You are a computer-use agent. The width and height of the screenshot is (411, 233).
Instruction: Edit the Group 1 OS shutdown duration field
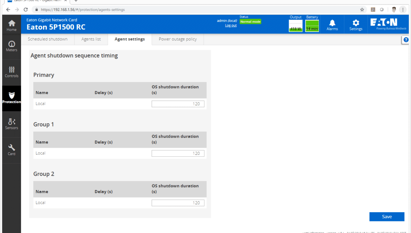tap(178, 153)
